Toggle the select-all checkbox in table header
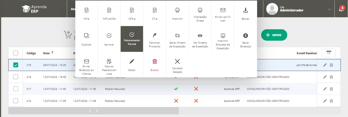348x117 pixels. 16,53
